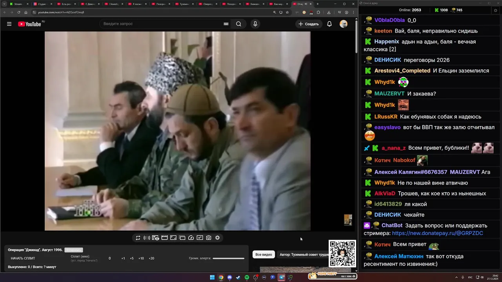
Task: Add +10 minutes to split
Action: pos(141,258)
